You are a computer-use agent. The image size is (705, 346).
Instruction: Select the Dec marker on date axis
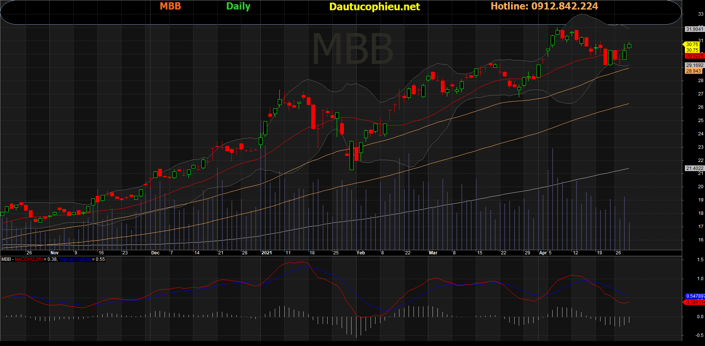(x=155, y=253)
